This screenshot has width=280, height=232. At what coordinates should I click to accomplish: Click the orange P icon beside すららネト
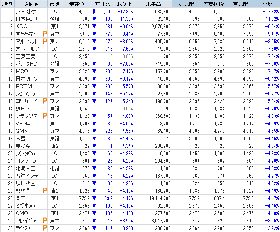[44, 34]
